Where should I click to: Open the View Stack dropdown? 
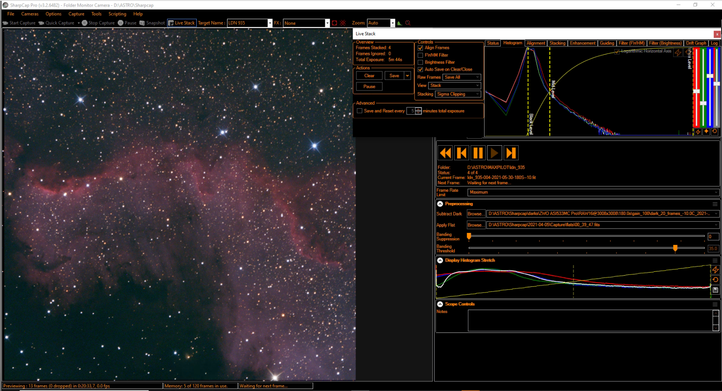(x=455, y=86)
